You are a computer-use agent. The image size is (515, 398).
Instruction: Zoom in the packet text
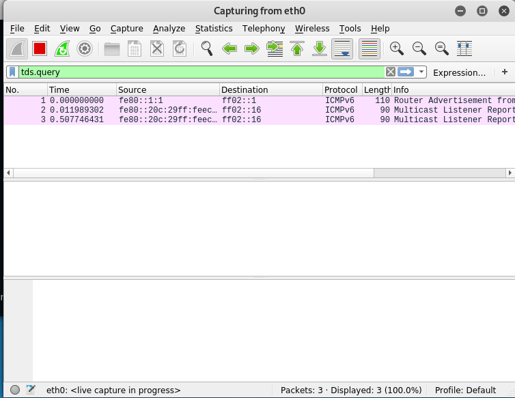click(x=397, y=49)
